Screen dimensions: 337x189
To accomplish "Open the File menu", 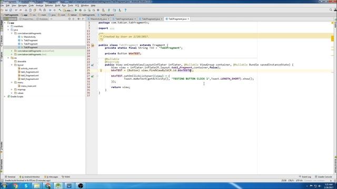I will (2, 5).
